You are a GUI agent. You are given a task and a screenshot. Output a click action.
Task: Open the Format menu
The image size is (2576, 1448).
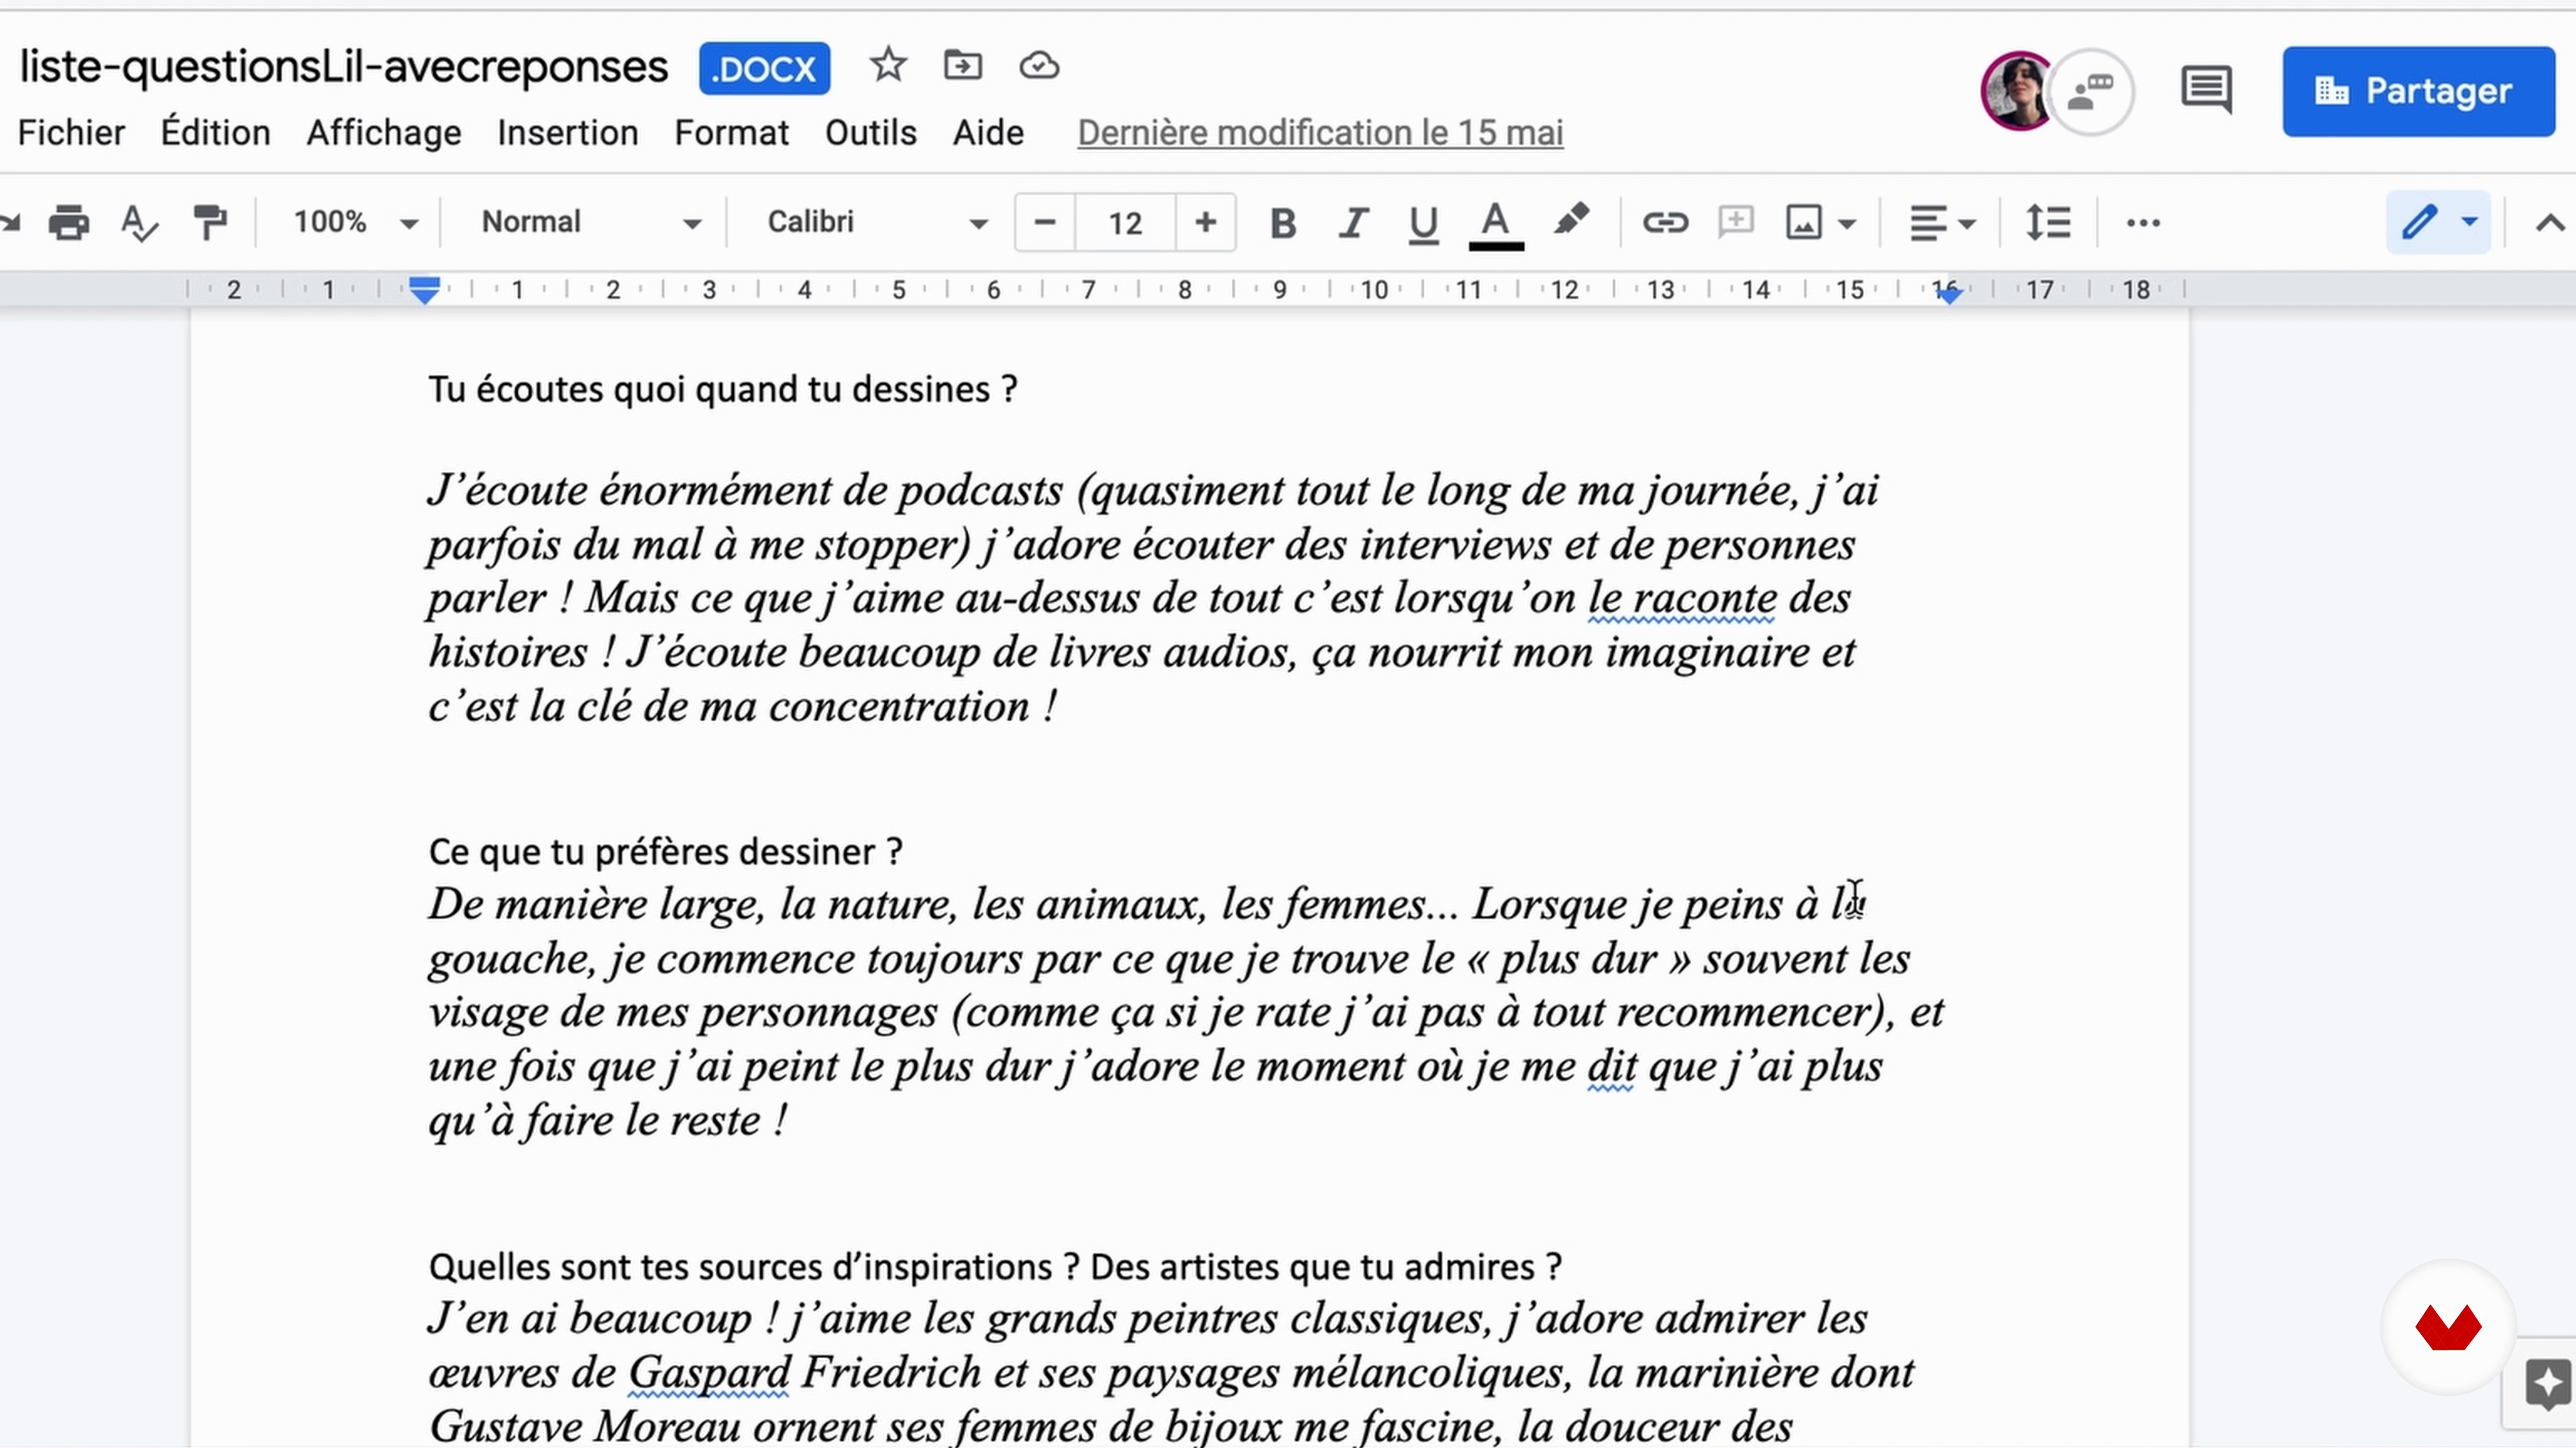click(731, 133)
